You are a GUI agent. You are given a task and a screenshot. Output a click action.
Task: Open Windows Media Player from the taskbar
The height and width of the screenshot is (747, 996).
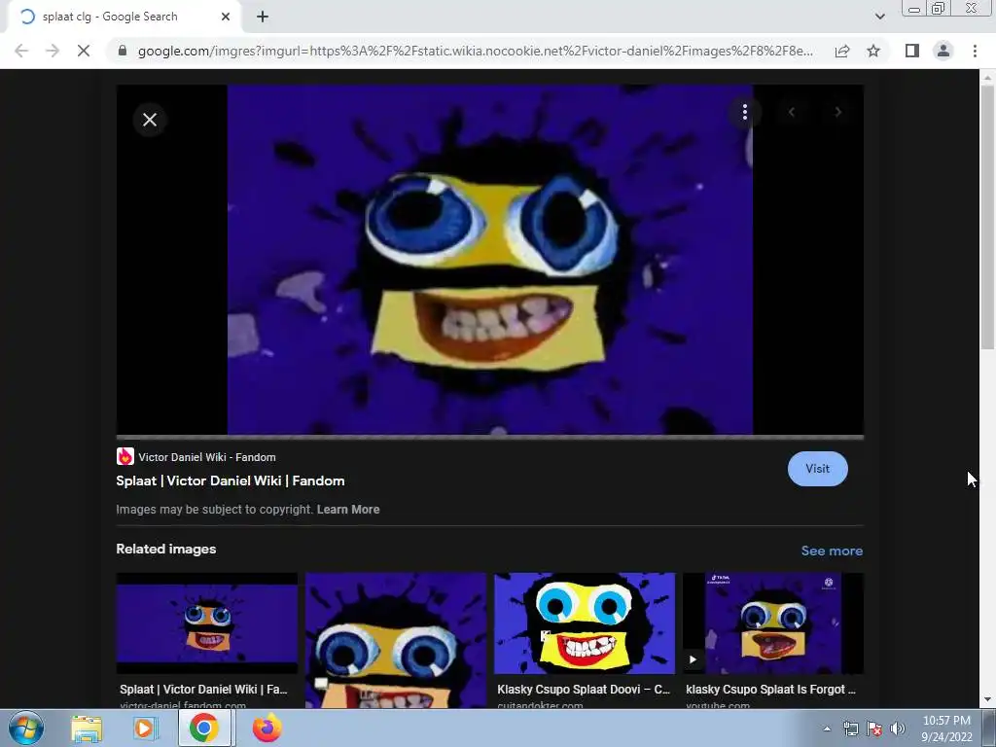click(145, 729)
